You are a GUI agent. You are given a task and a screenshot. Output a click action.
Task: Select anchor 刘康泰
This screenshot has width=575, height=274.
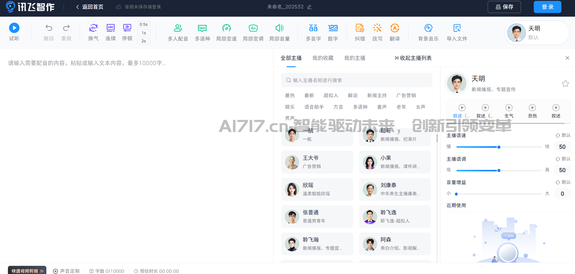(395, 189)
